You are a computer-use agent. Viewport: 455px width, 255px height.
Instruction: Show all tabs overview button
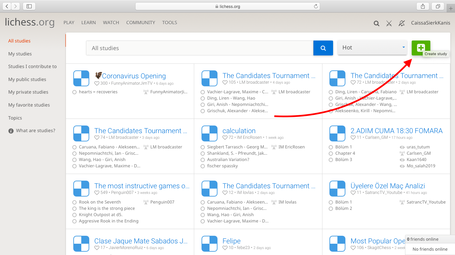[438, 6]
